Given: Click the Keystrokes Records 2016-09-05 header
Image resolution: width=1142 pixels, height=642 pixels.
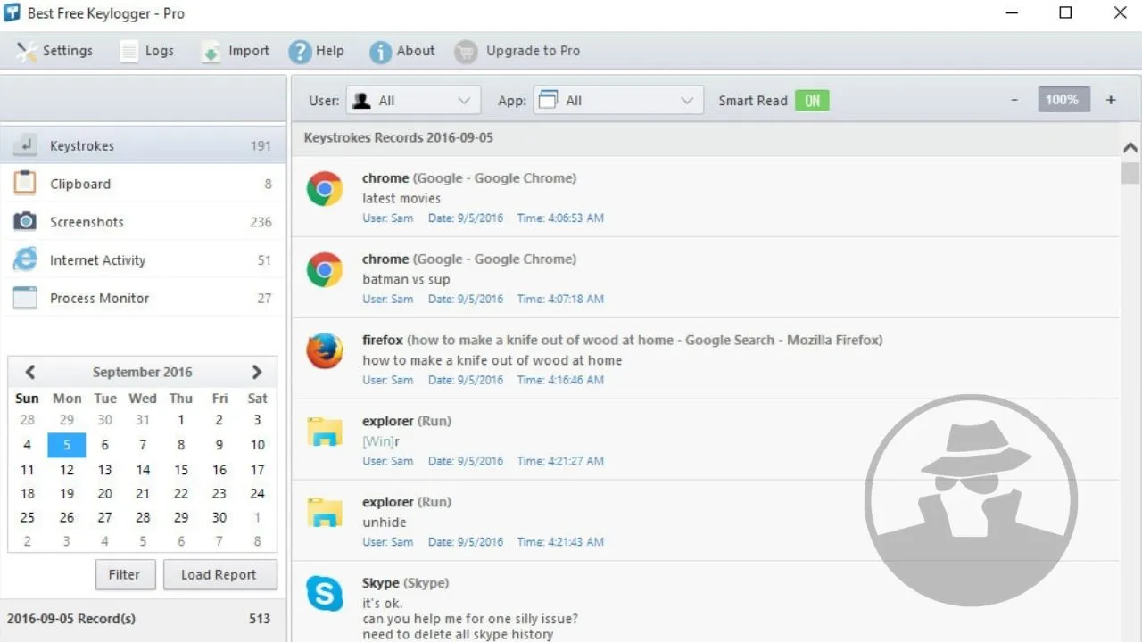Looking at the screenshot, I should pos(399,138).
